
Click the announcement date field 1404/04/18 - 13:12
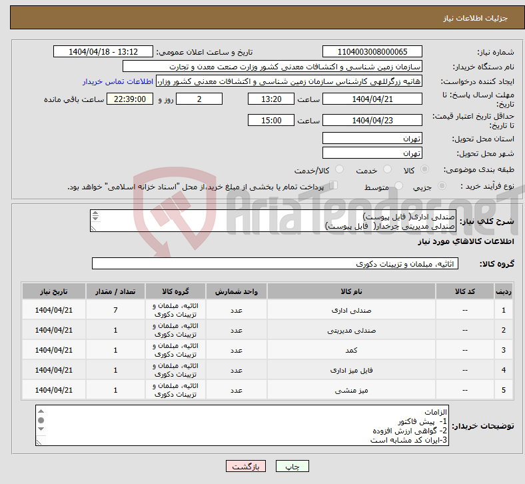point(103,51)
